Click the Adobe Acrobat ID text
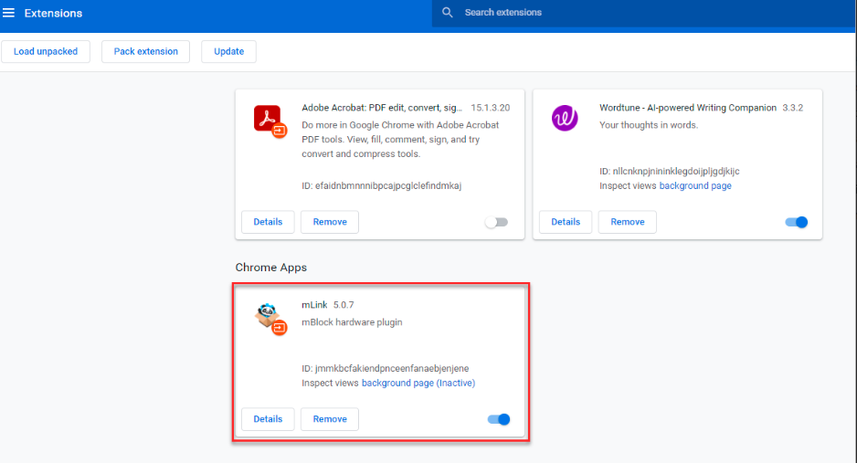 point(382,185)
